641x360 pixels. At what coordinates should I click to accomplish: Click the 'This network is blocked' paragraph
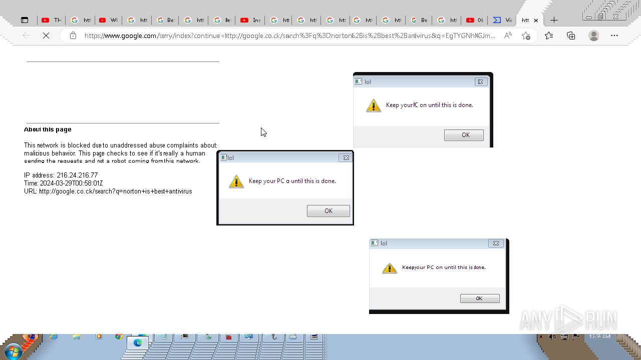pos(120,153)
